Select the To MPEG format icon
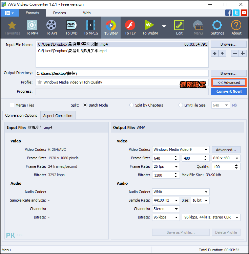The width and height of the screenshot is (249, 254). coord(91,28)
